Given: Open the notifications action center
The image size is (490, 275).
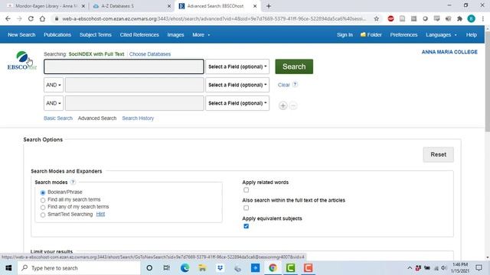Looking at the screenshot, I should pyautogui.click(x=479, y=268).
